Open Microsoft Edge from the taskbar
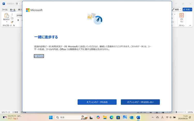This screenshot has width=194, height=121. pos(111,117)
